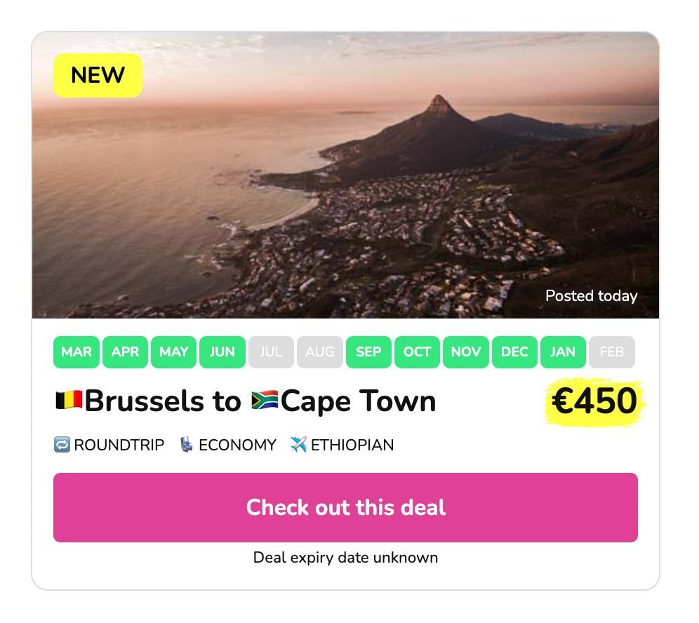Click the yellow NEW badge
The height and width of the screenshot is (623, 699).
(98, 75)
